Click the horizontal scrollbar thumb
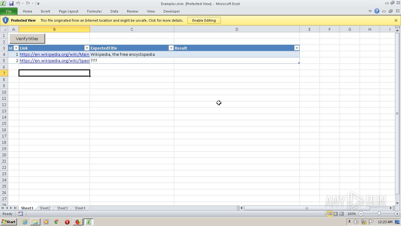401x226 pixels. coord(307,208)
